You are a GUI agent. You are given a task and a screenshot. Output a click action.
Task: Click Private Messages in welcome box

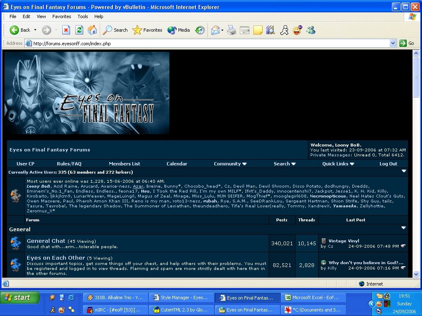click(331, 155)
